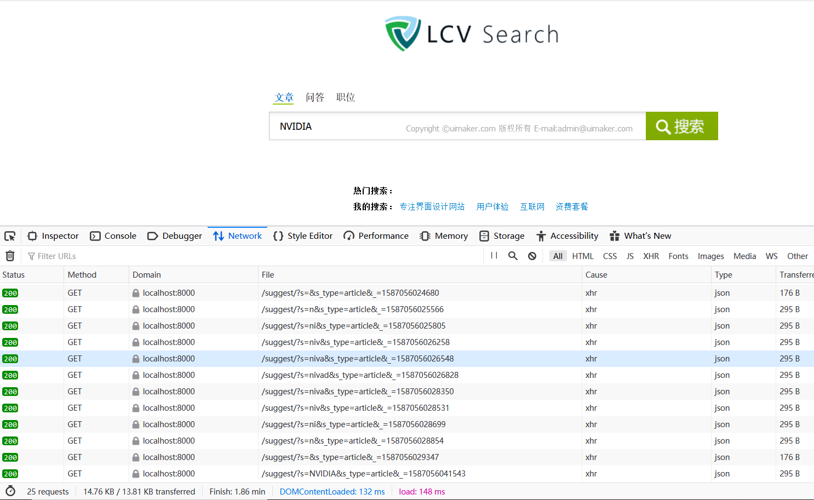Screen dimensions: 814x500
Task: Switch to the Accessibility tab
Action: click(567, 236)
